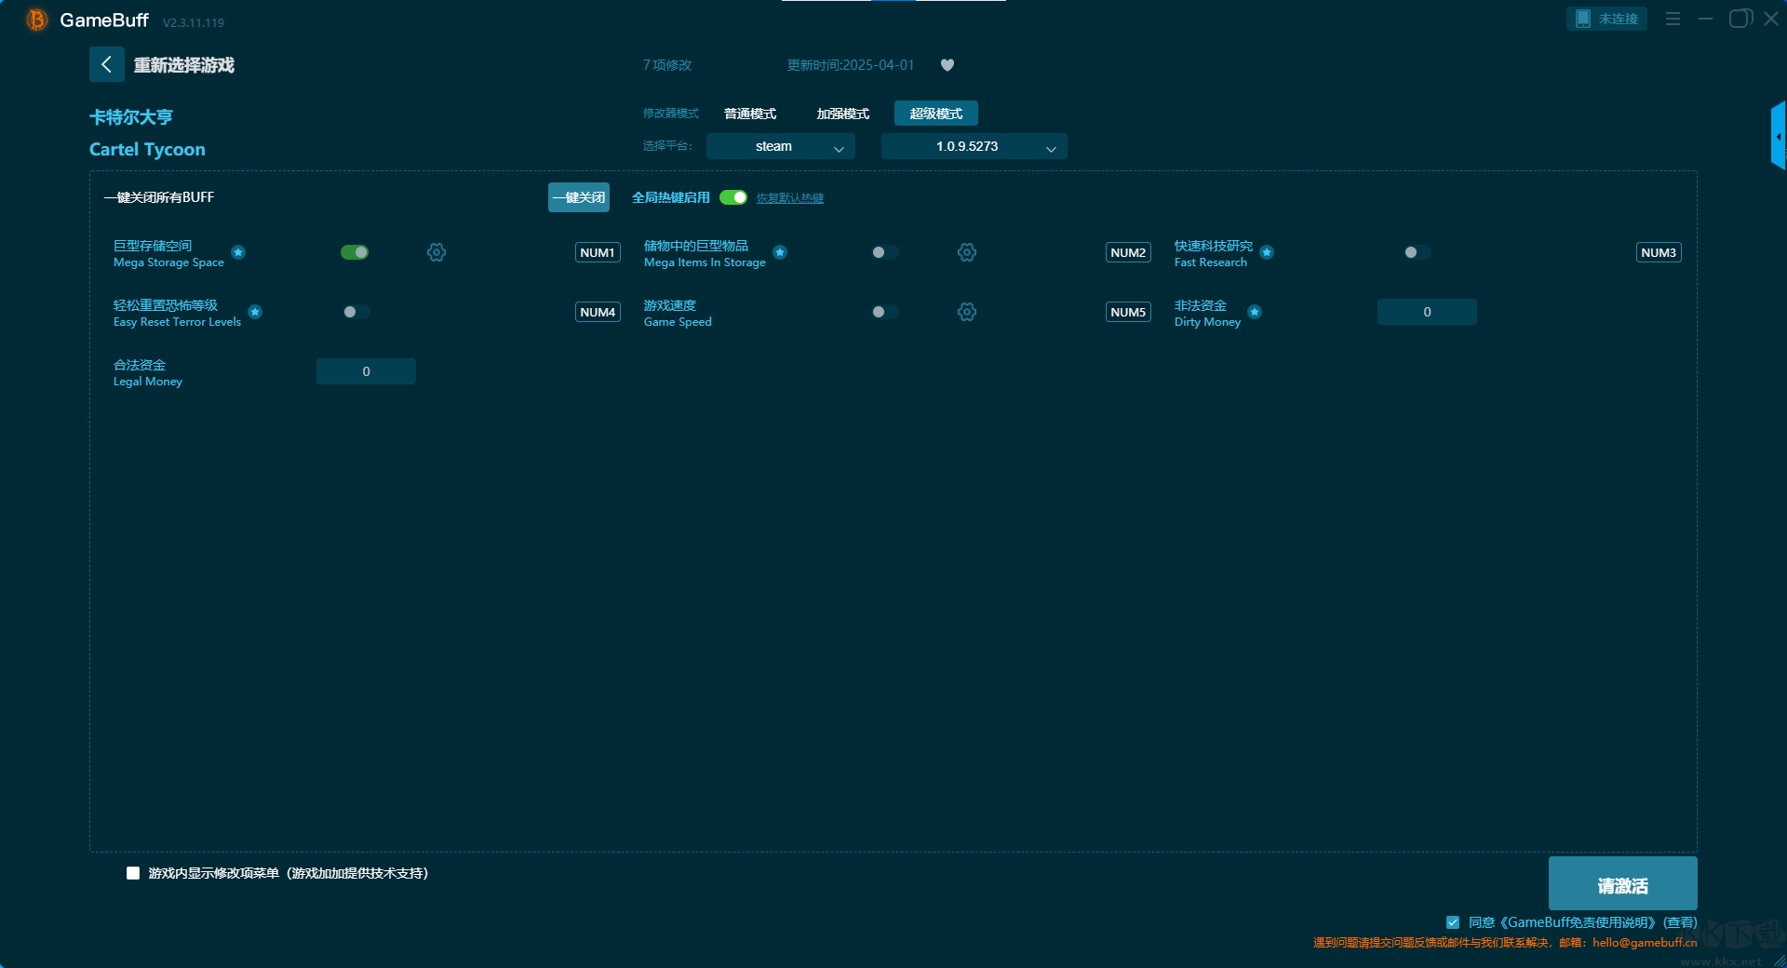Viewport: 1787px width, 968px height.
Task: Check the in-game cheat menu display checkbox
Action: [133, 873]
